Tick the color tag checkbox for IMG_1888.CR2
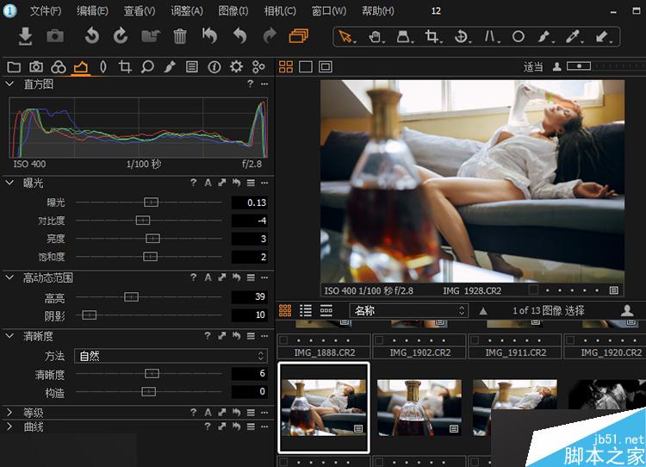646x467 pixels. point(284,340)
